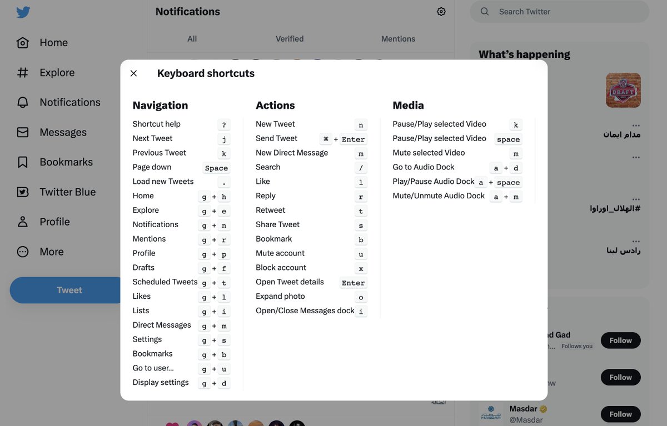Screen dimensions: 667x426
Task: Click the 'Scheduled Tweets' shortcut text
Action: 165,282
